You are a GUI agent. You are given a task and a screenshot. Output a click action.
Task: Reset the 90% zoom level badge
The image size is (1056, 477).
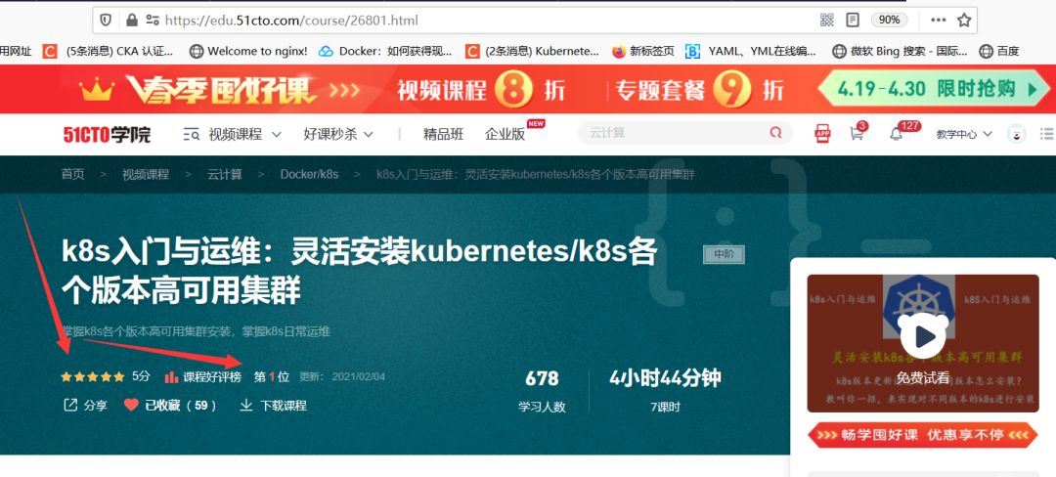(x=889, y=21)
